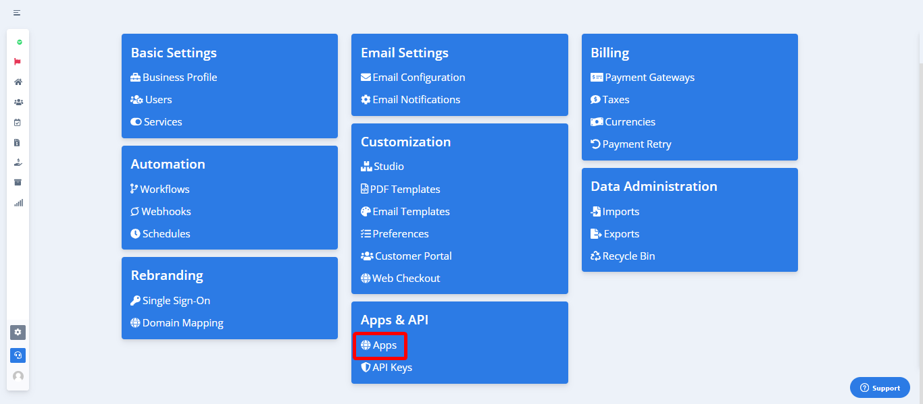Open the red flag sidebar icon
This screenshot has height=404, width=923.
(18, 62)
